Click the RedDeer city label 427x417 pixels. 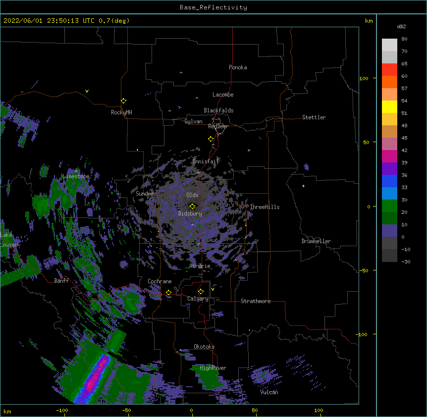pyautogui.click(x=218, y=126)
